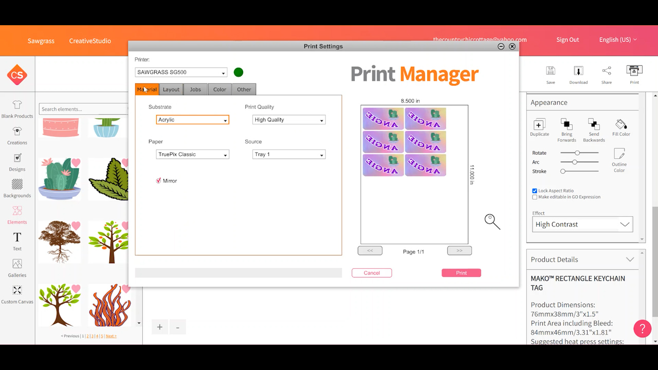This screenshot has width=658, height=370.
Task: Collapse the Product Details section
Action: pos(630,260)
